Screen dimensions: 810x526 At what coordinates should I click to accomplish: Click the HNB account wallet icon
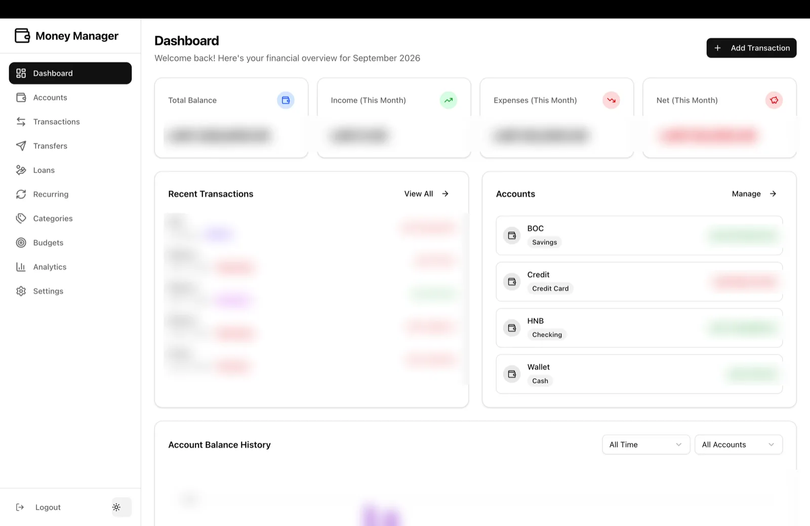click(512, 328)
